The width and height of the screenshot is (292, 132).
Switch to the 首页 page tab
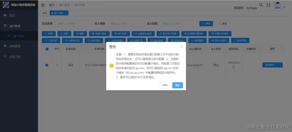click(45, 13)
